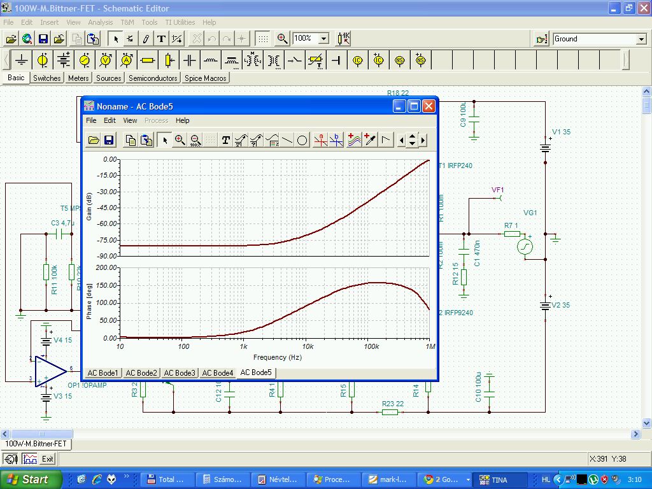Image resolution: width=652 pixels, height=489 pixels.
Task: Pick the capacitor component icon
Action: 190,60
